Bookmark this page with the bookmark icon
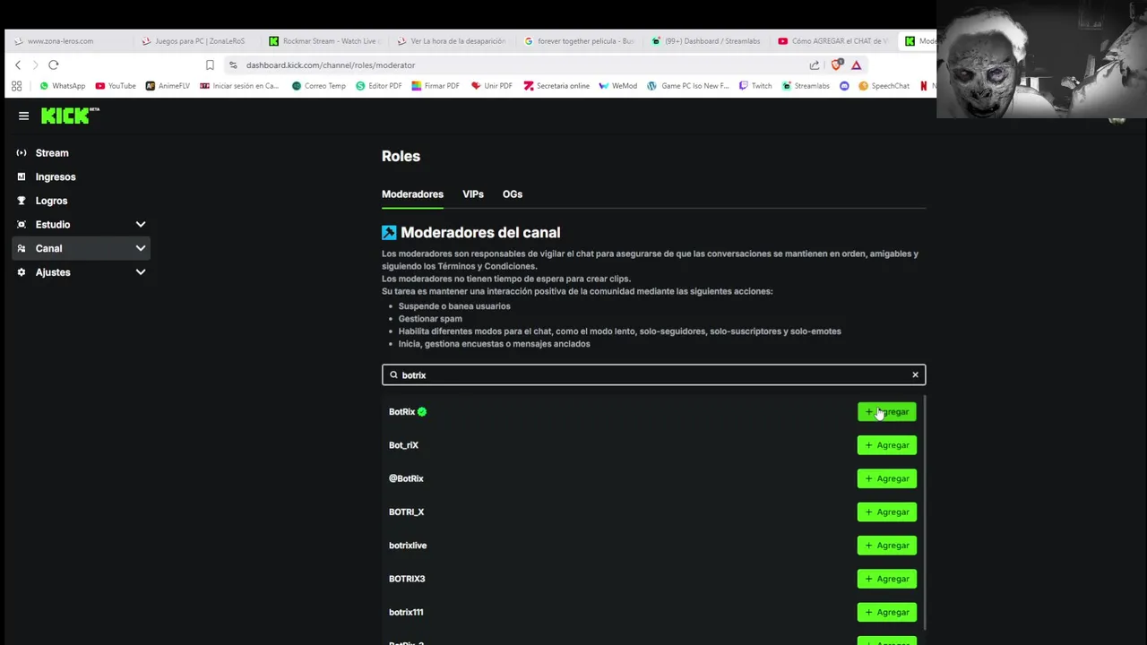 pos(210,65)
